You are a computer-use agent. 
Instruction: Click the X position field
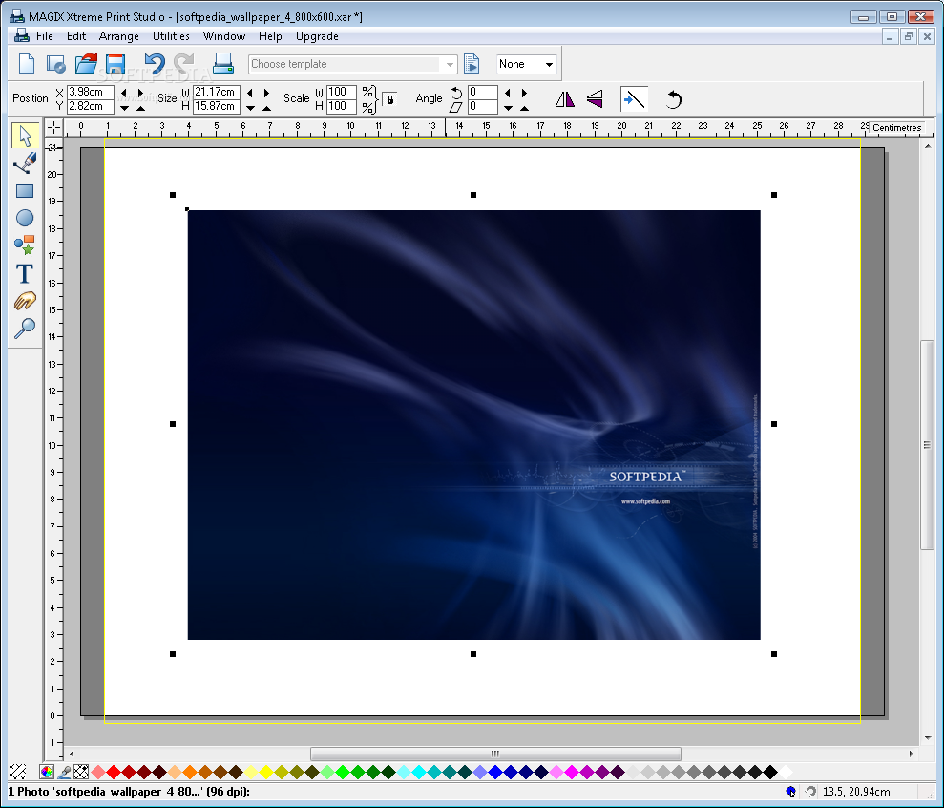click(91, 92)
